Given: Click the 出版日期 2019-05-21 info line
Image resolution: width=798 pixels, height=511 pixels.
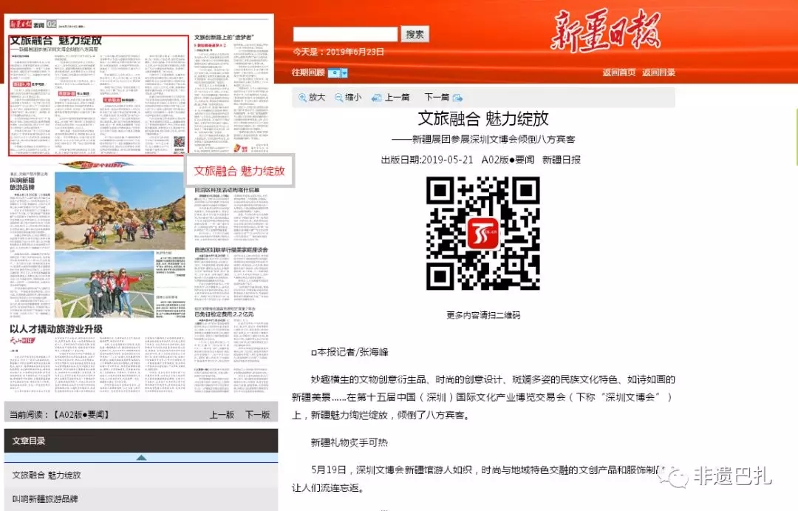Looking at the screenshot, I should (481, 160).
